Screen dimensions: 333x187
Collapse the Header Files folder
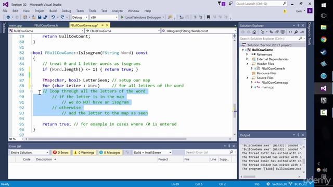[x=248, y=64]
